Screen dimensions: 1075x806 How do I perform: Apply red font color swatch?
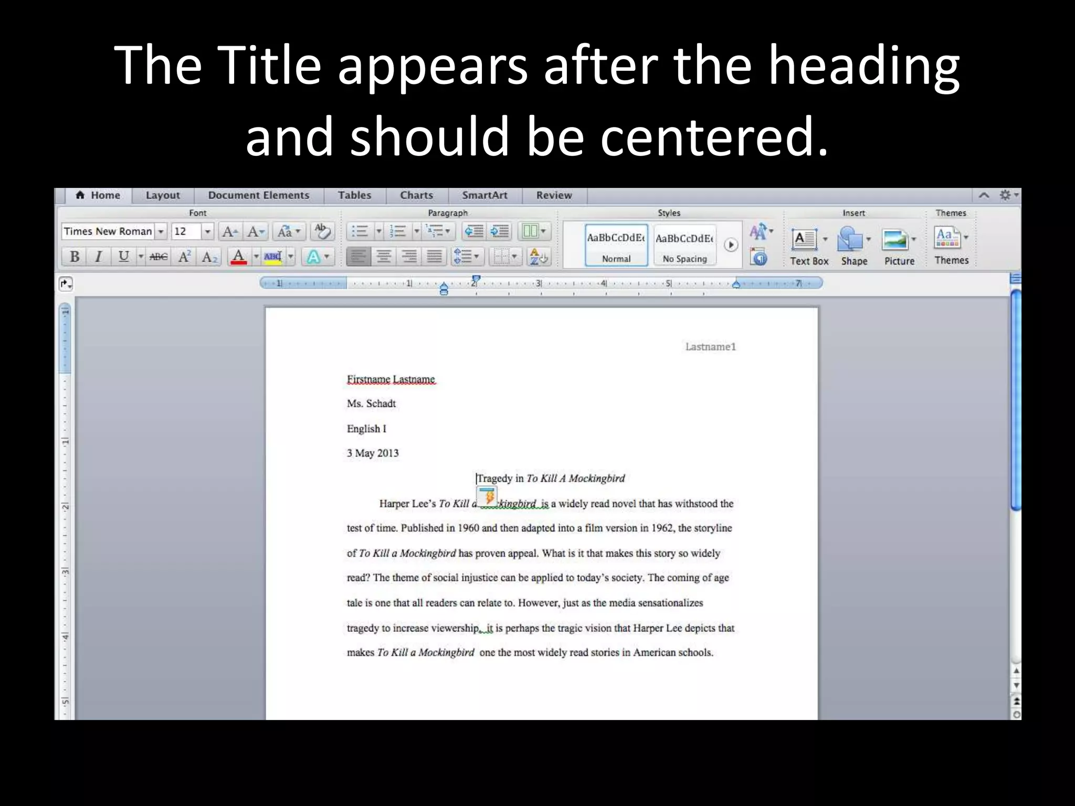(239, 257)
